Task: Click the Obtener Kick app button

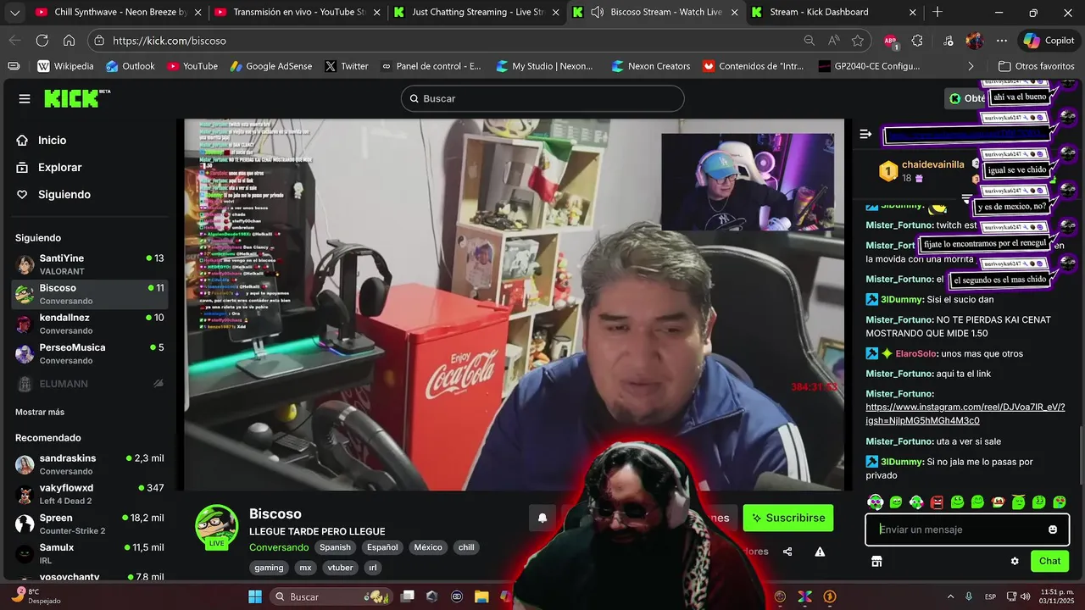Action: click(965, 98)
